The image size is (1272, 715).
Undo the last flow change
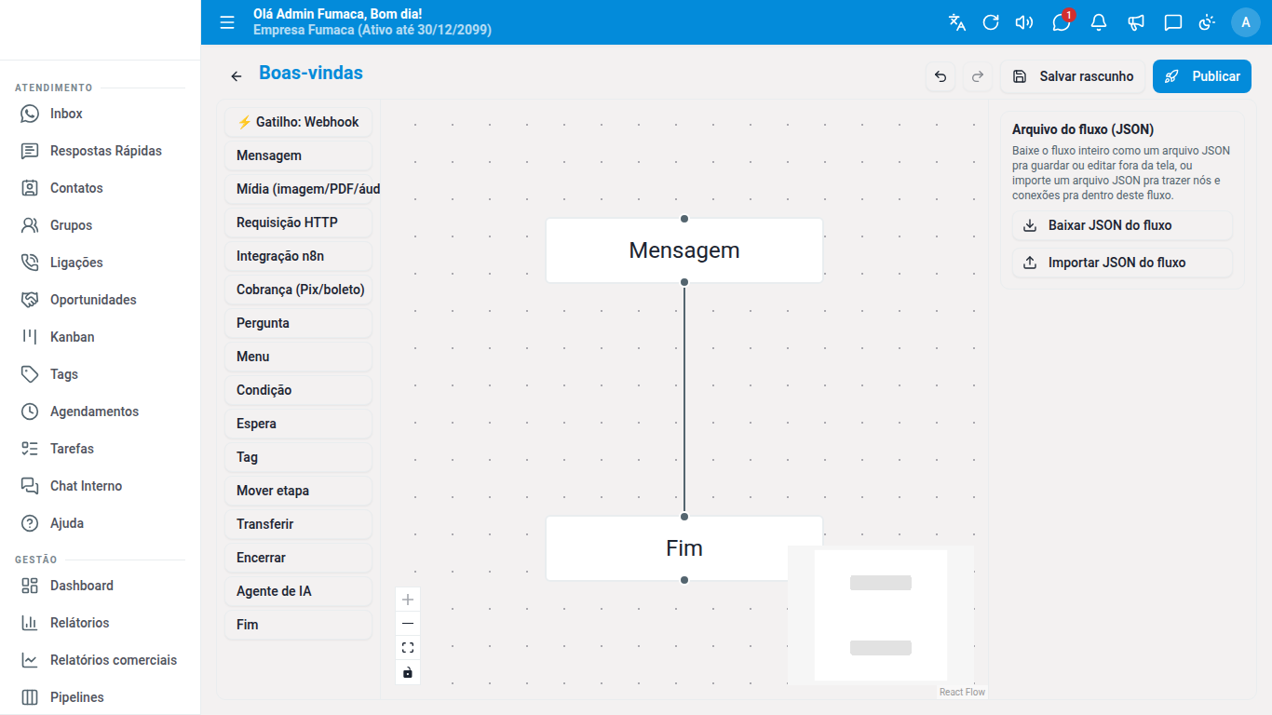pyautogui.click(x=940, y=76)
